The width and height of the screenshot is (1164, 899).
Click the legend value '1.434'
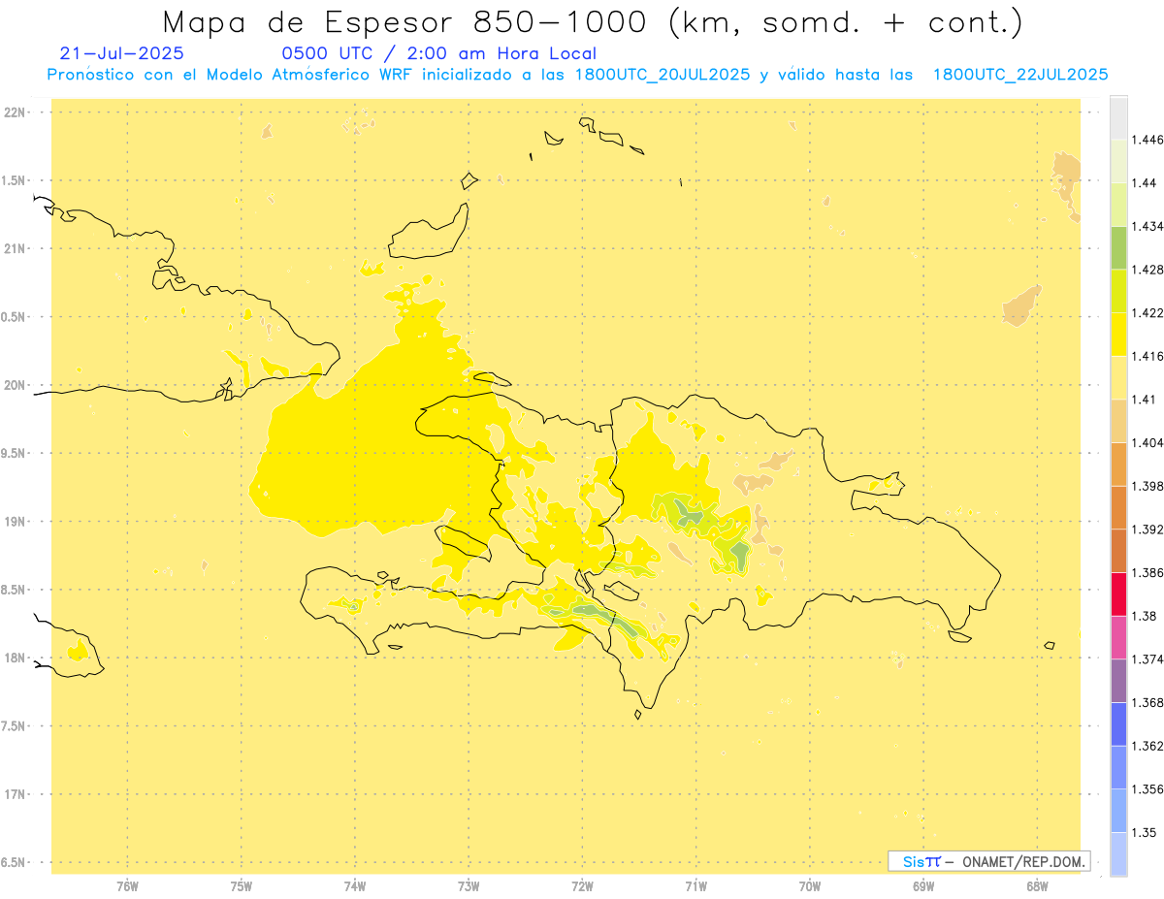click(1148, 226)
